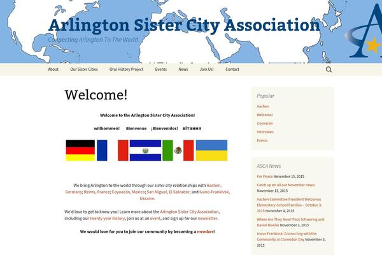Click the French flag image
Image resolution: width=382 pixels, height=255 pixels.
click(x=113, y=150)
